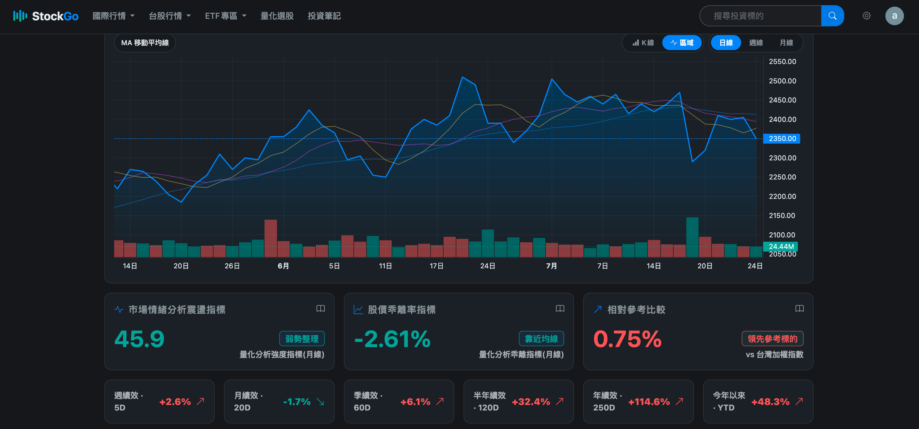Click the line-chart icon beside 股價乖離率指標

tap(358, 309)
